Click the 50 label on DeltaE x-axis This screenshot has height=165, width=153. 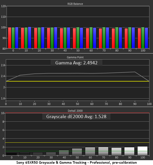point(77,157)
